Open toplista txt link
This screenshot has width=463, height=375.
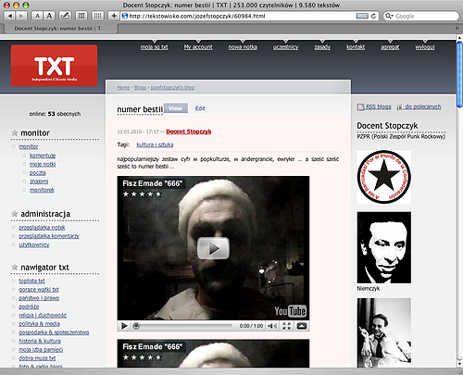(31, 281)
